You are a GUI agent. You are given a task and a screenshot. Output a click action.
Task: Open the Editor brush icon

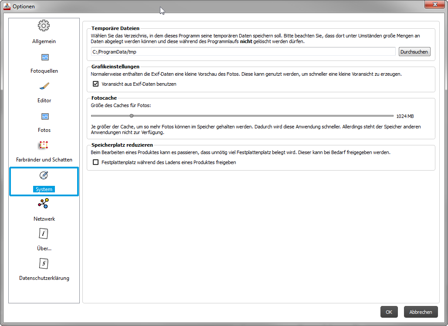point(44,86)
